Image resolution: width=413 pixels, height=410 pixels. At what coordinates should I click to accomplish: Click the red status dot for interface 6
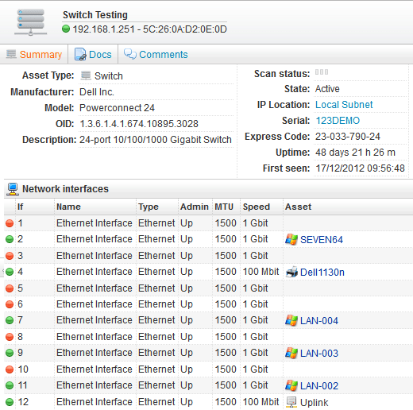coord(10,304)
